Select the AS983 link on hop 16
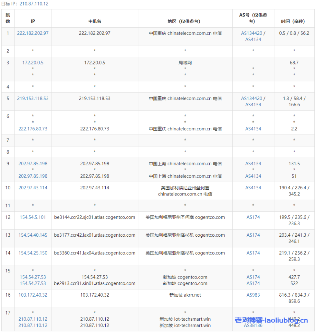 pos(253,295)
